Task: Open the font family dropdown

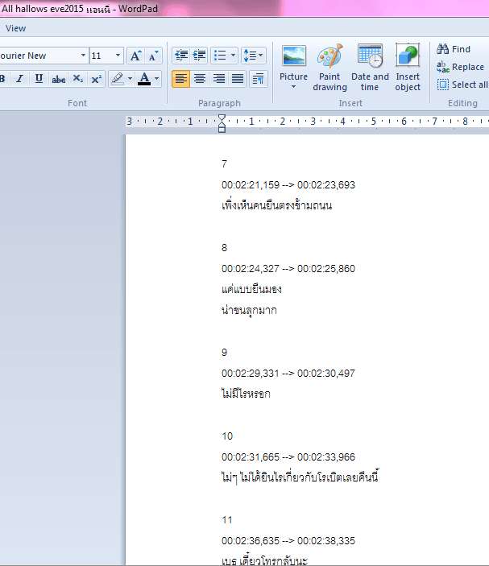Action: tap(83, 56)
